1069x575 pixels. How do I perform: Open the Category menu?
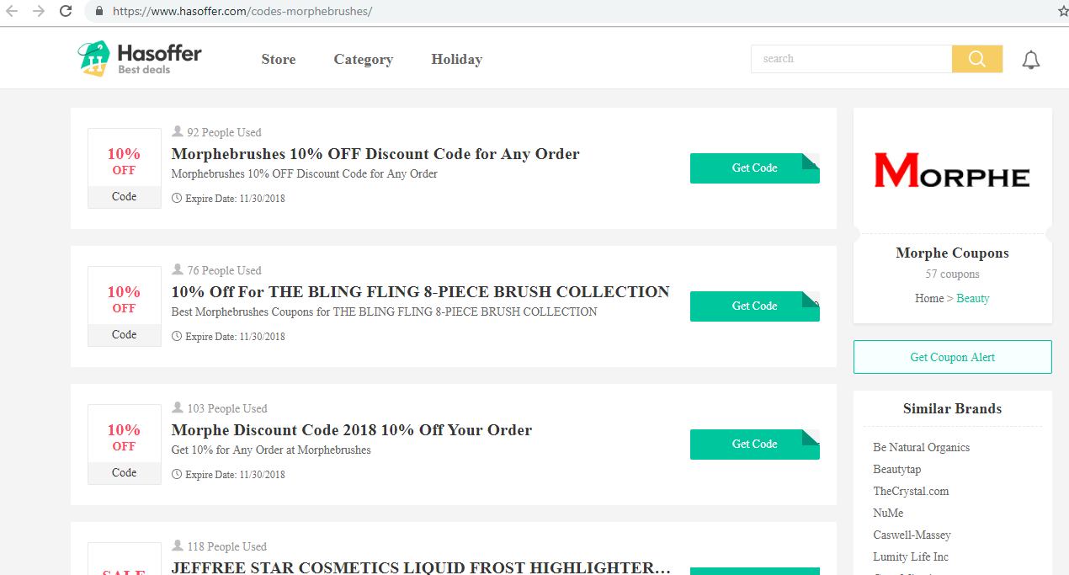pos(363,59)
